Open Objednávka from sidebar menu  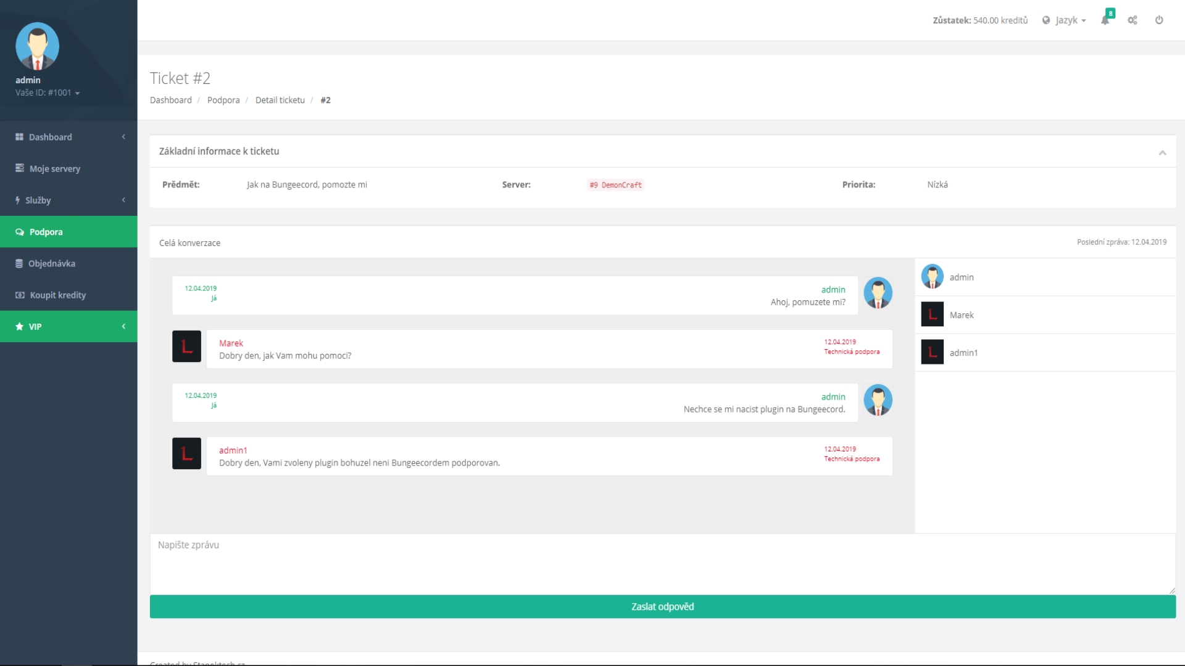pyautogui.click(x=51, y=263)
